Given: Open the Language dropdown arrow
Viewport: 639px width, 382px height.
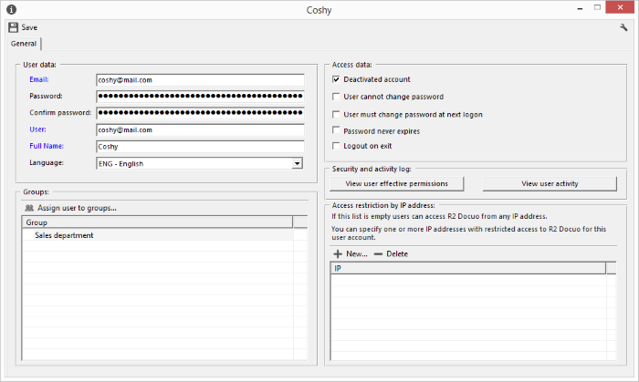Looking at the screenshot, I should tap(297, 163).
